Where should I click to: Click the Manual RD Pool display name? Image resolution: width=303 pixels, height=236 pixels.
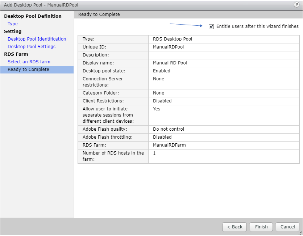point(170,63)
